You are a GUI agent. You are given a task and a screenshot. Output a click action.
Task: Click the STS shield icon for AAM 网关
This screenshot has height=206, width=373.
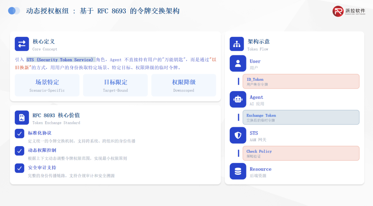click(238, 135)
